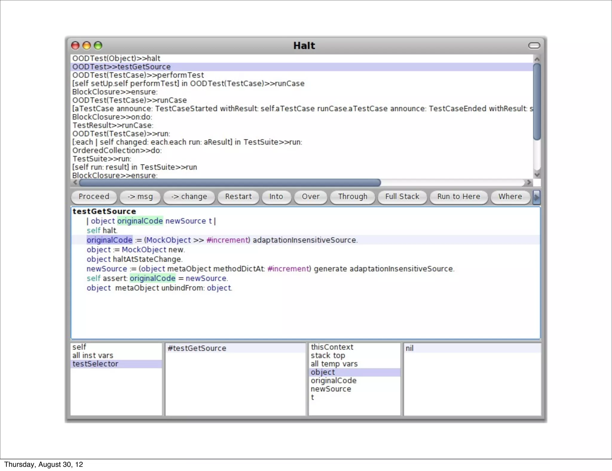Image resolution: width=612 pixels, height=471 pixels.
Task: Click horizontal scrollbar right arrow
Action: point(529,182)
